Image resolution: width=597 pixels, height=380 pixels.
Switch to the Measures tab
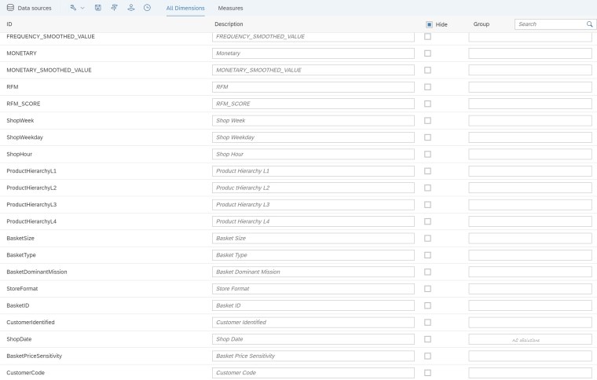tap(230, 7)
